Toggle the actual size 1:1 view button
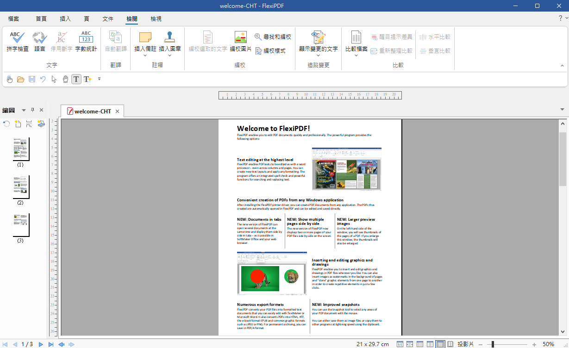The width and height of the screenshot is (569, 348). [400, 344]
